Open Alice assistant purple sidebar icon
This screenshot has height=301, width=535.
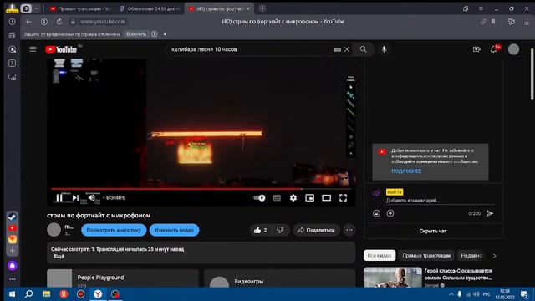13,265
